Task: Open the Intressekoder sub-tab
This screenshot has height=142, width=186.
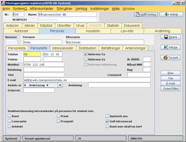Action: click(x=63, y=48)
